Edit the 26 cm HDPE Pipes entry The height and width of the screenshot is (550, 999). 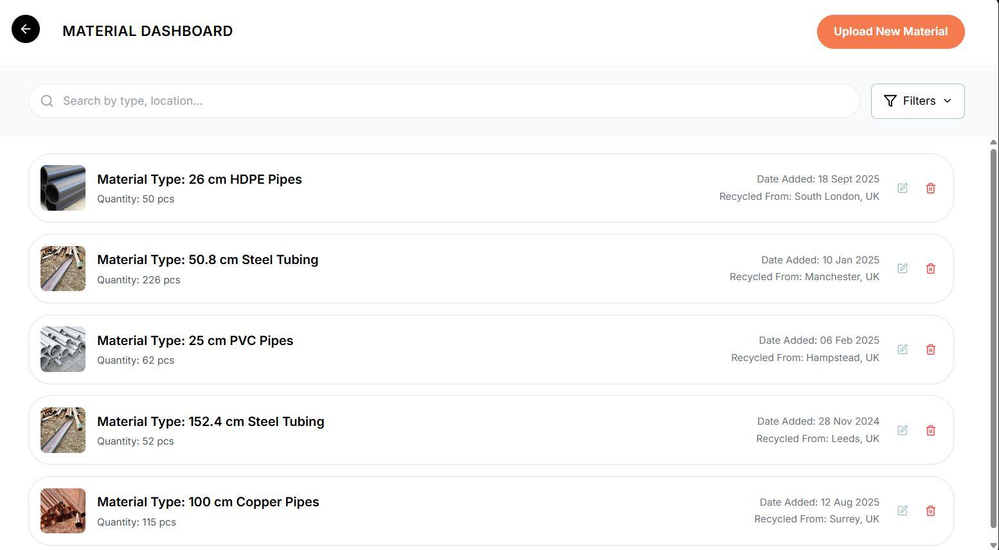click(903, 188)
